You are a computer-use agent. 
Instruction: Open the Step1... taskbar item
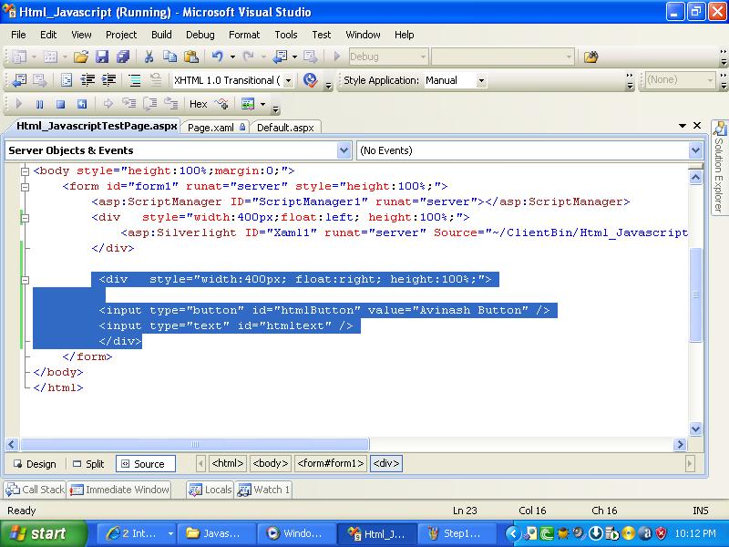[458, 533]
